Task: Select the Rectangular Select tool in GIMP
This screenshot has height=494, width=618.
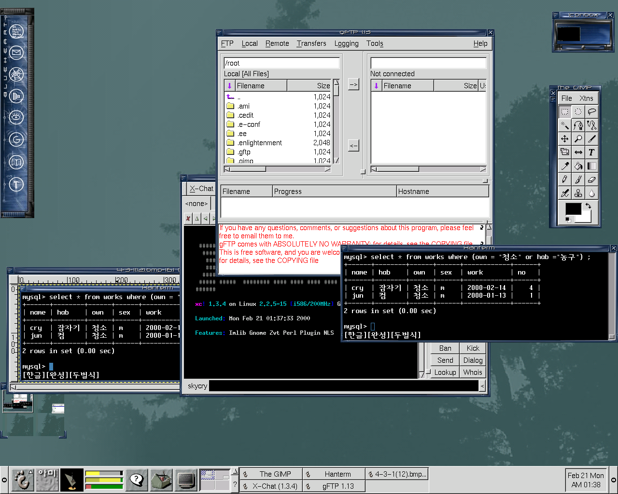Action: point(564,111)
